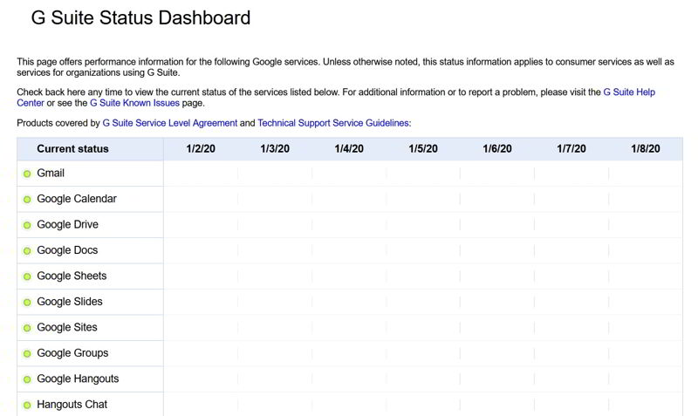Click the Google Groups row label
This screenshot has width=698, height=416.
tap(72, 353)
